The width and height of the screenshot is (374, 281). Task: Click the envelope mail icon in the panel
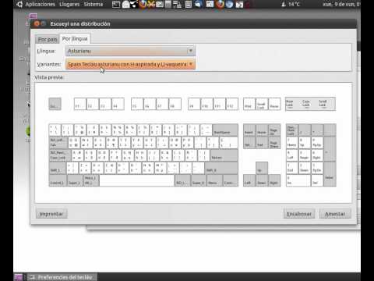click(x=160, y=5)
